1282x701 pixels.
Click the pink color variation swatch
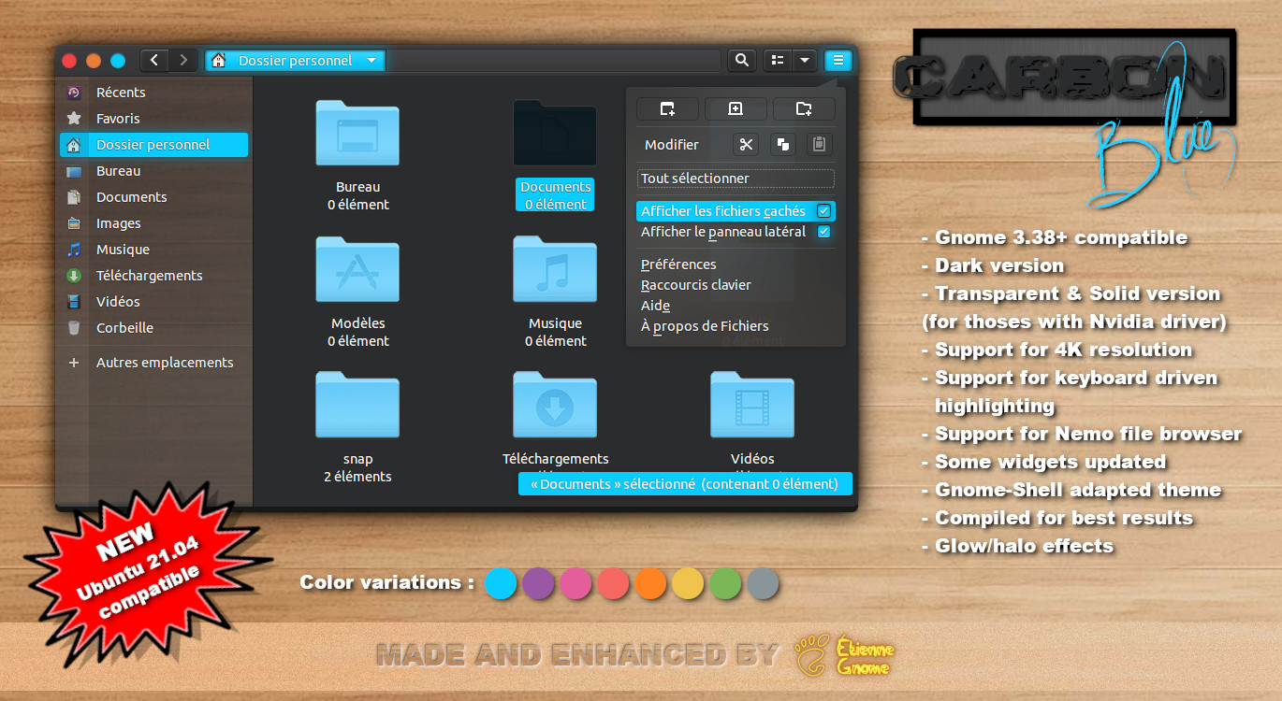[575, 583]
